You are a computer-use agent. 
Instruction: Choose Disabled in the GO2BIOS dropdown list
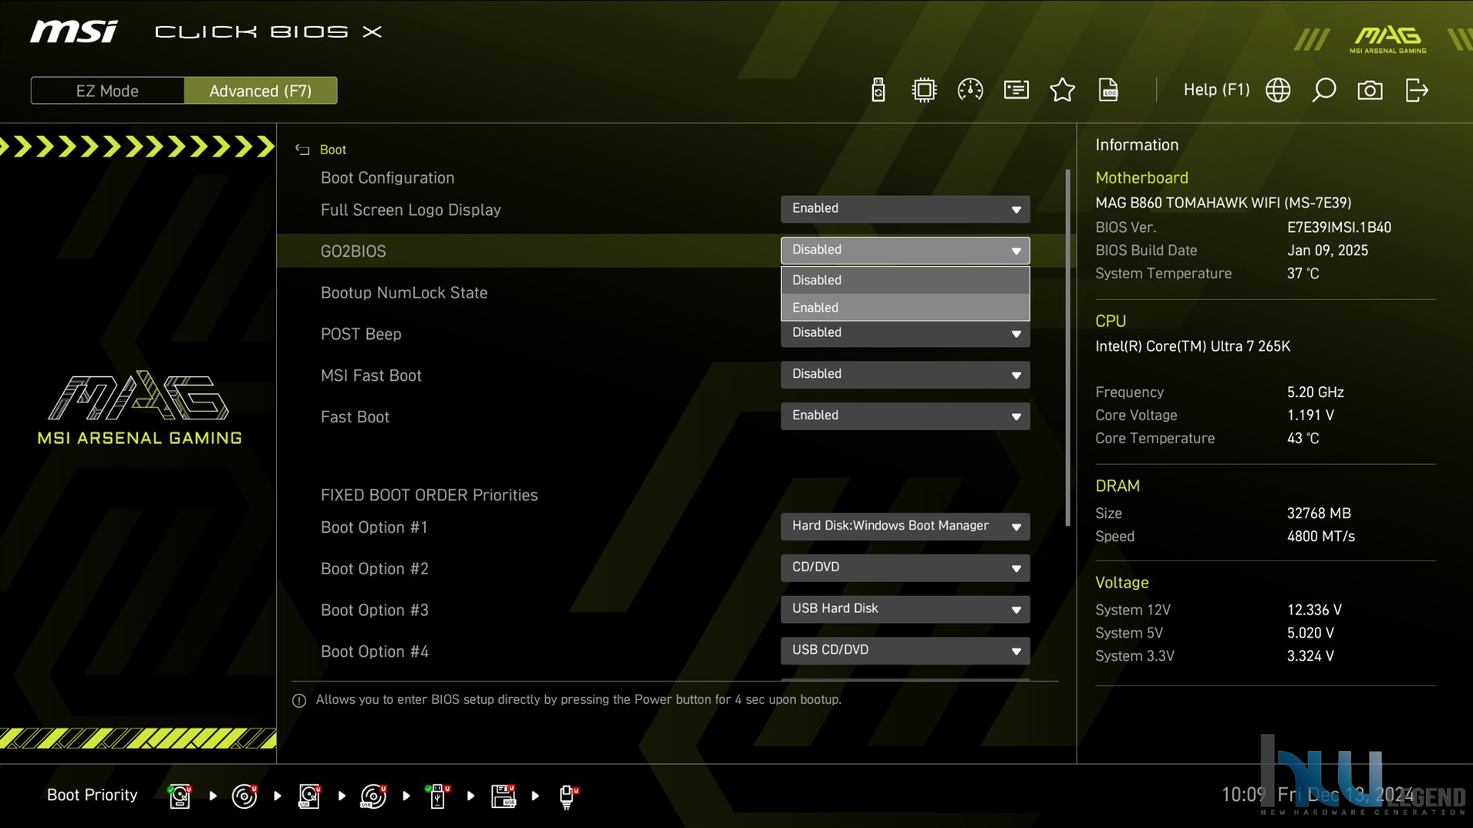click(x=905, y=280)
